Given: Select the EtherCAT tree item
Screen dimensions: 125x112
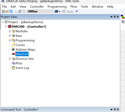Looking at the screenshot, I should point(22,54).
